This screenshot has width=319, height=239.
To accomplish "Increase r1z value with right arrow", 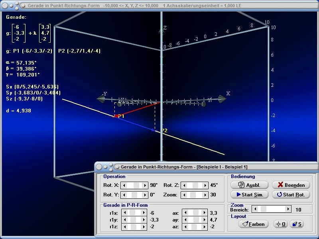I will 144,227.
